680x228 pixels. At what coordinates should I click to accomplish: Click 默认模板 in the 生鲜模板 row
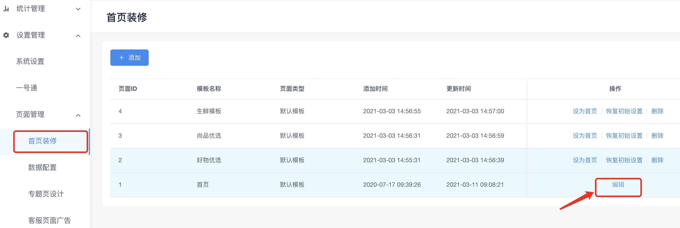tap(292, 111)
